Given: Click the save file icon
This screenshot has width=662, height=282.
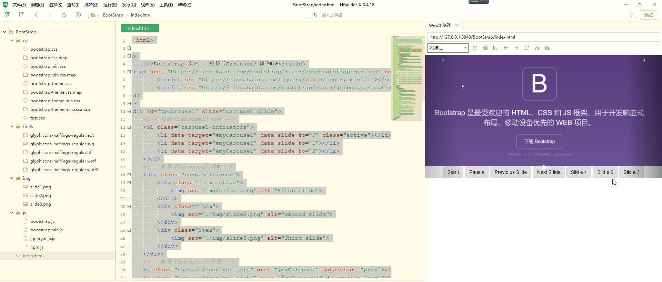Looking at the screenshot, I should click(x=22, y=15).
